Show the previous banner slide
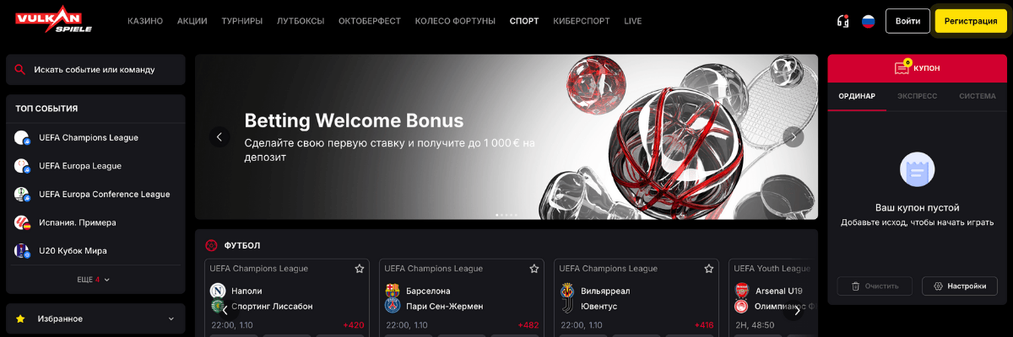1013x337 pixels. tap(219, 136)
